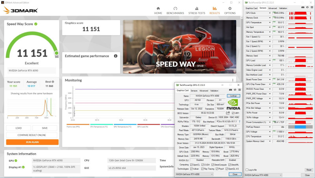The image size is (315, 178).
Task: Open the Board Power Draw sensor dropdown
Action: coord(270,80)
